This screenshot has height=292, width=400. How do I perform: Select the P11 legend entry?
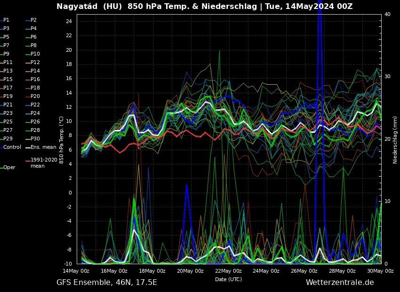tap(8, 62)
